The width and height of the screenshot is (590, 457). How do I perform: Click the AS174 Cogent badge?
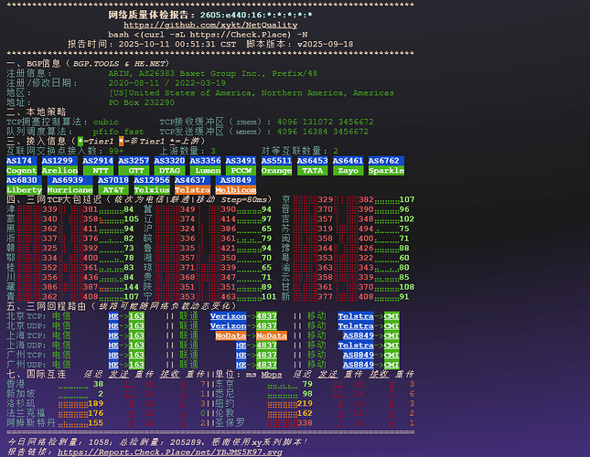22,165
